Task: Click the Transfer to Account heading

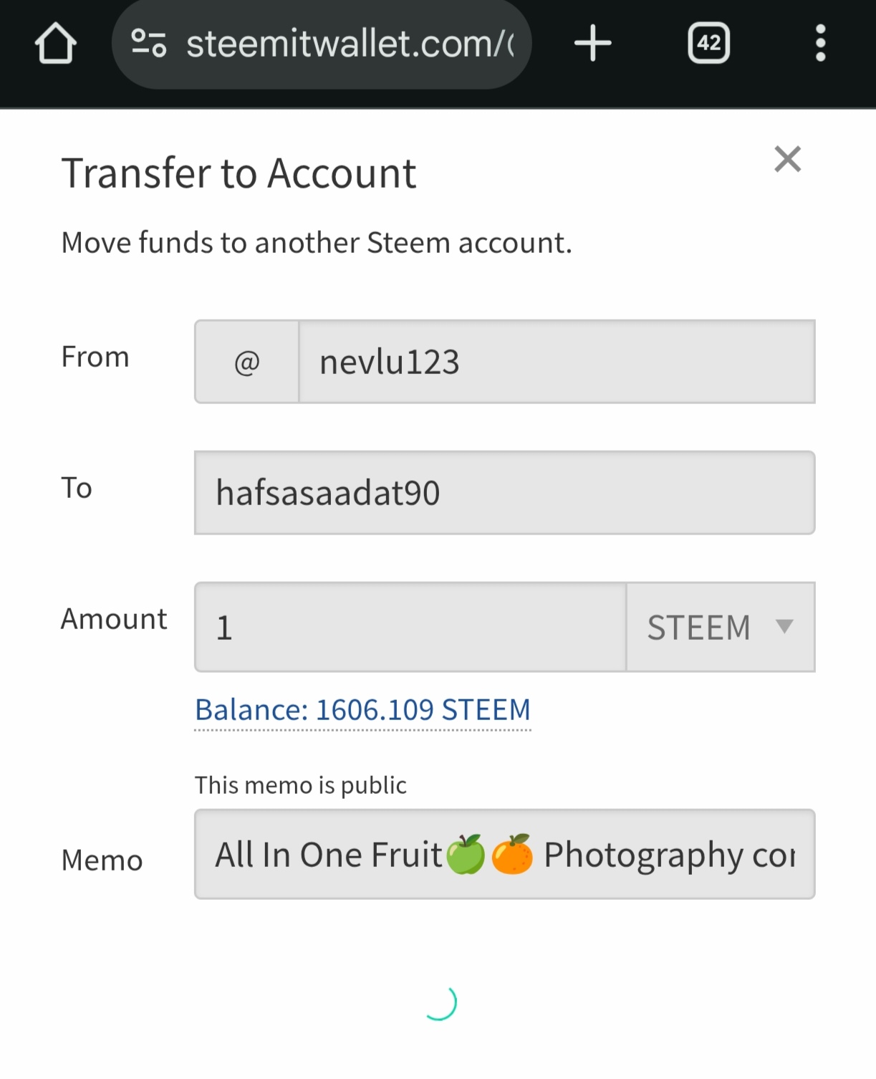Action: point(239,173)
